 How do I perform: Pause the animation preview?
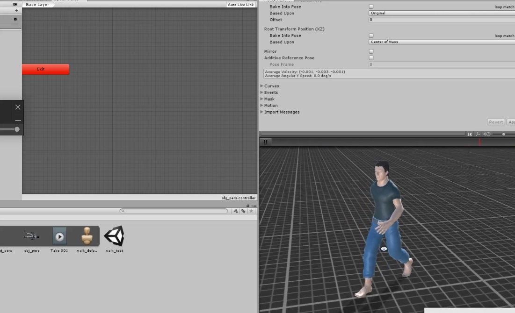[x=265, y=142]
